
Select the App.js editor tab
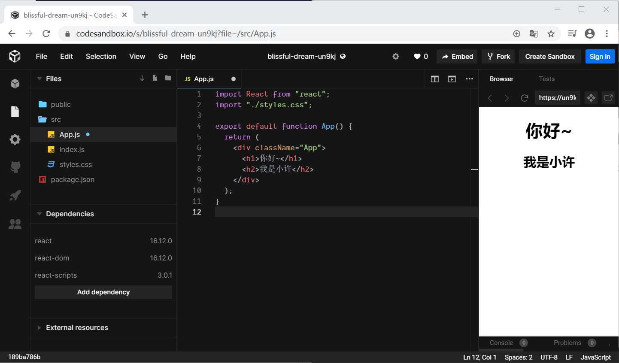[209, 79]
